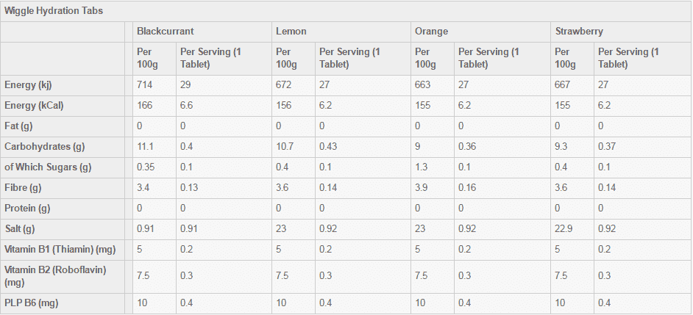This screenshot has height=315, width=693.
Task: Click the Energy (kCal) row label
Action: click(x=34, y=105)
